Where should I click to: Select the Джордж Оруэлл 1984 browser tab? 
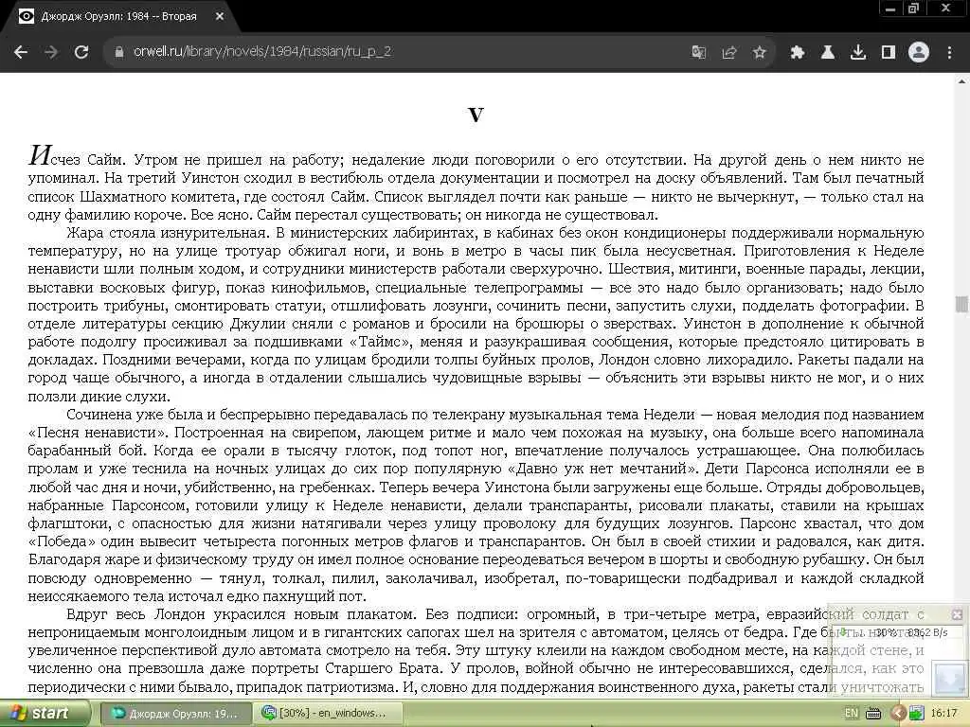120,17
